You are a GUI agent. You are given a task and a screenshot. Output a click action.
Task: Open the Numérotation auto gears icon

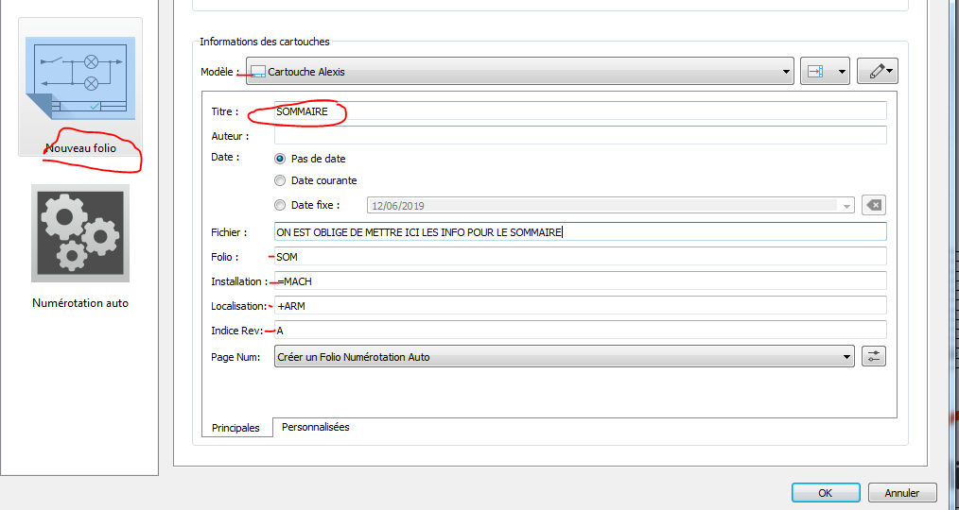click(x=80, y=233)
